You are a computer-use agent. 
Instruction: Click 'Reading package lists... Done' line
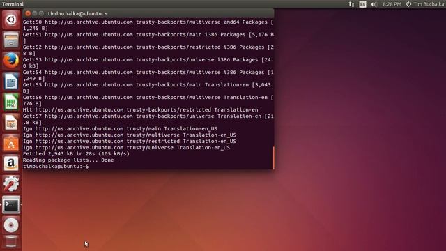pos(68,160)
